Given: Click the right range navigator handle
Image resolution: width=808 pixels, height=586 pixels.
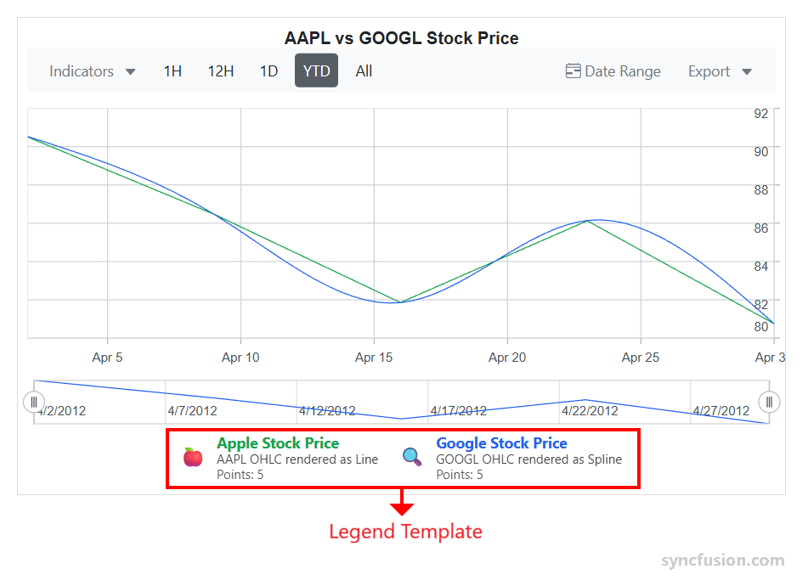Looking at the screenshot, I should pyautogui.click(x=770, y=402).
